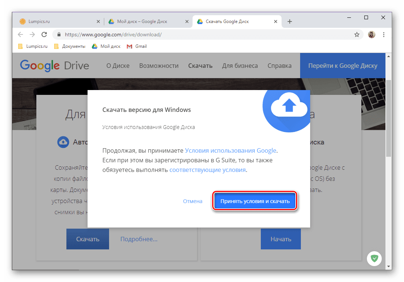This screenshot has width=404, height=282.
Task: Click the scrollbar down arrow
Action: (x=388, y=266)
